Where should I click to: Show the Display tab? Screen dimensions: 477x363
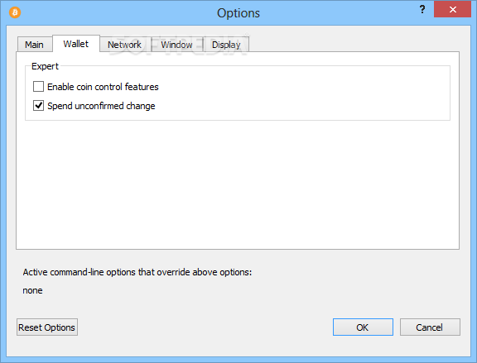point(226,45)
